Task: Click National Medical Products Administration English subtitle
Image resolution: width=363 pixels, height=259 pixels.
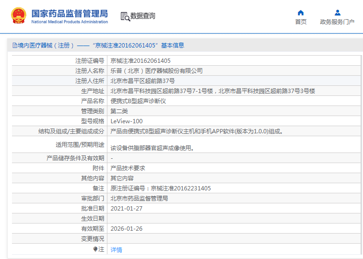Action: point(70,22)
